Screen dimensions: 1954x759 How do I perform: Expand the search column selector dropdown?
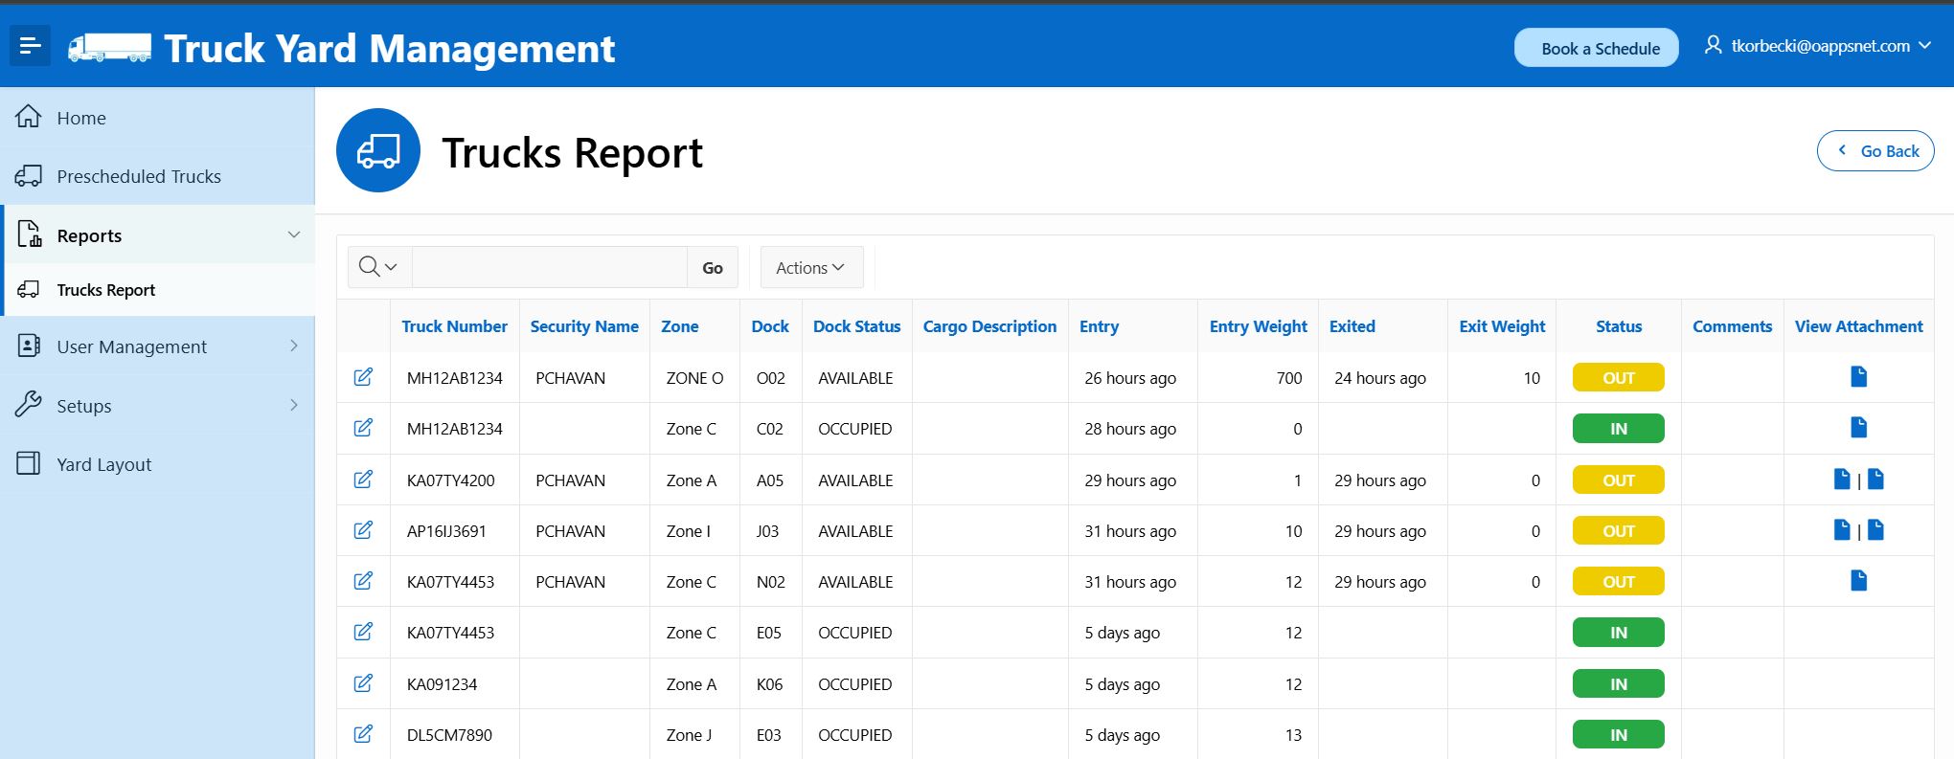[378, 267]
